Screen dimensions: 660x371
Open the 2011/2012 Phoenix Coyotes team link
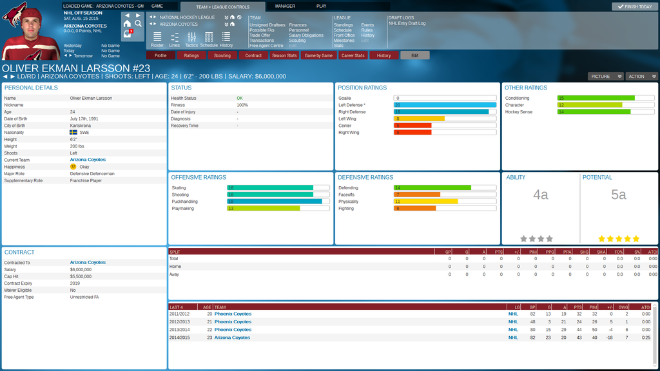(x=233, y=314)
